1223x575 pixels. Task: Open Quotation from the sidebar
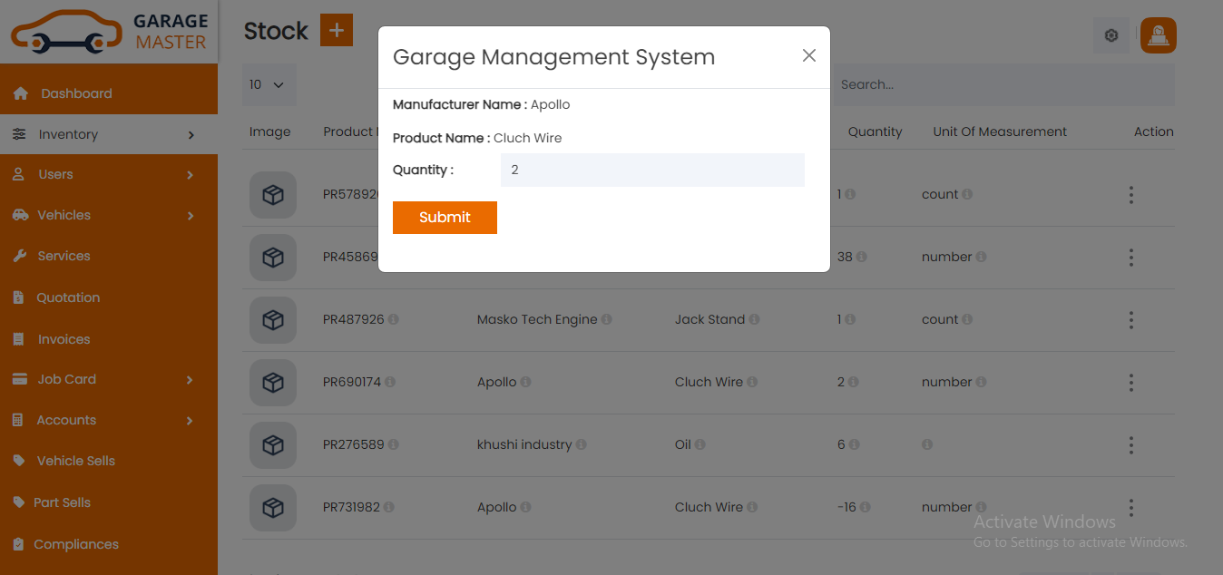click(x=68, y=298)
